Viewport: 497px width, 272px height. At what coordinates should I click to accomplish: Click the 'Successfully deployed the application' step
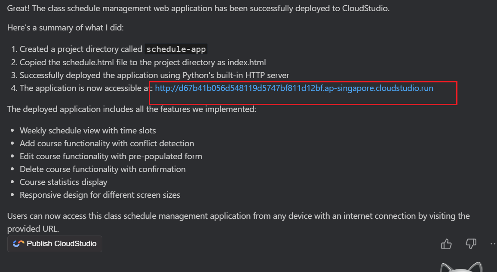click(x=154, y=76)
